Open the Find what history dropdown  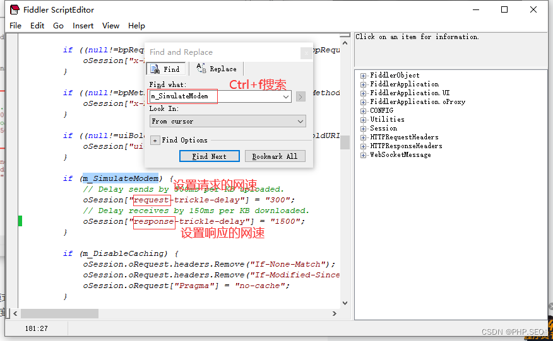pos(286,96)
